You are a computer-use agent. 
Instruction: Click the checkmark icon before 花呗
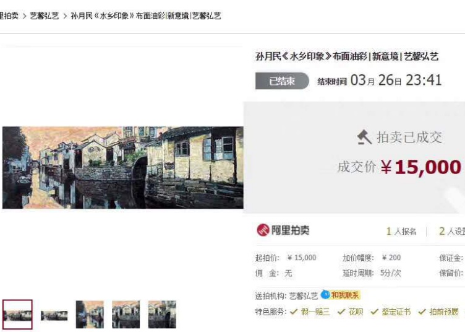tap(341, 312)
